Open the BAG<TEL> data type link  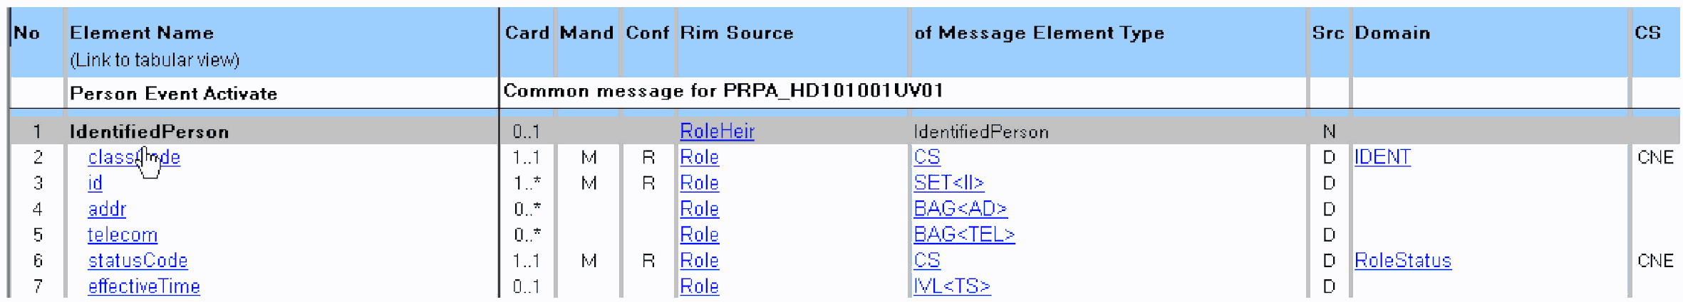pyautogui.click(x=964, y=234)
